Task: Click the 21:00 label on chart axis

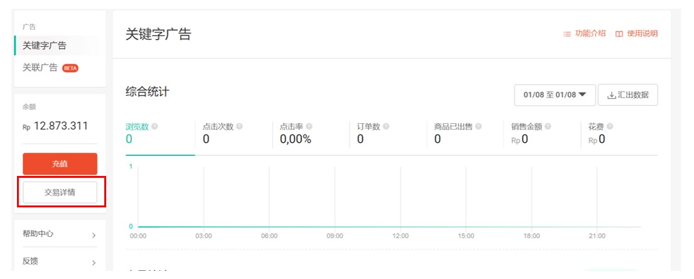Action: (597, 236)
